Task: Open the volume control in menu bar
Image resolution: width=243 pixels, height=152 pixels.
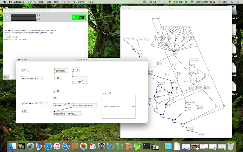Action: pyautogui.click(x=186, y=2)
